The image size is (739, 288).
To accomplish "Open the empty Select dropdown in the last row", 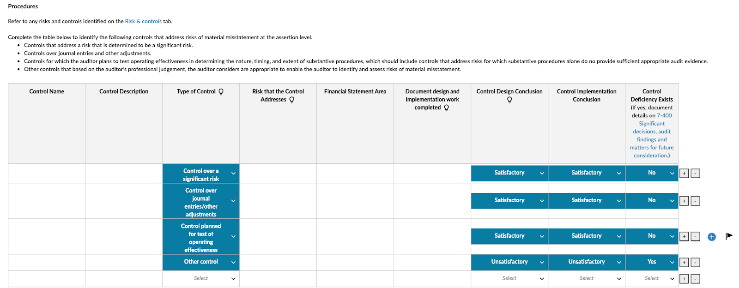I will (x=200, y=278).
